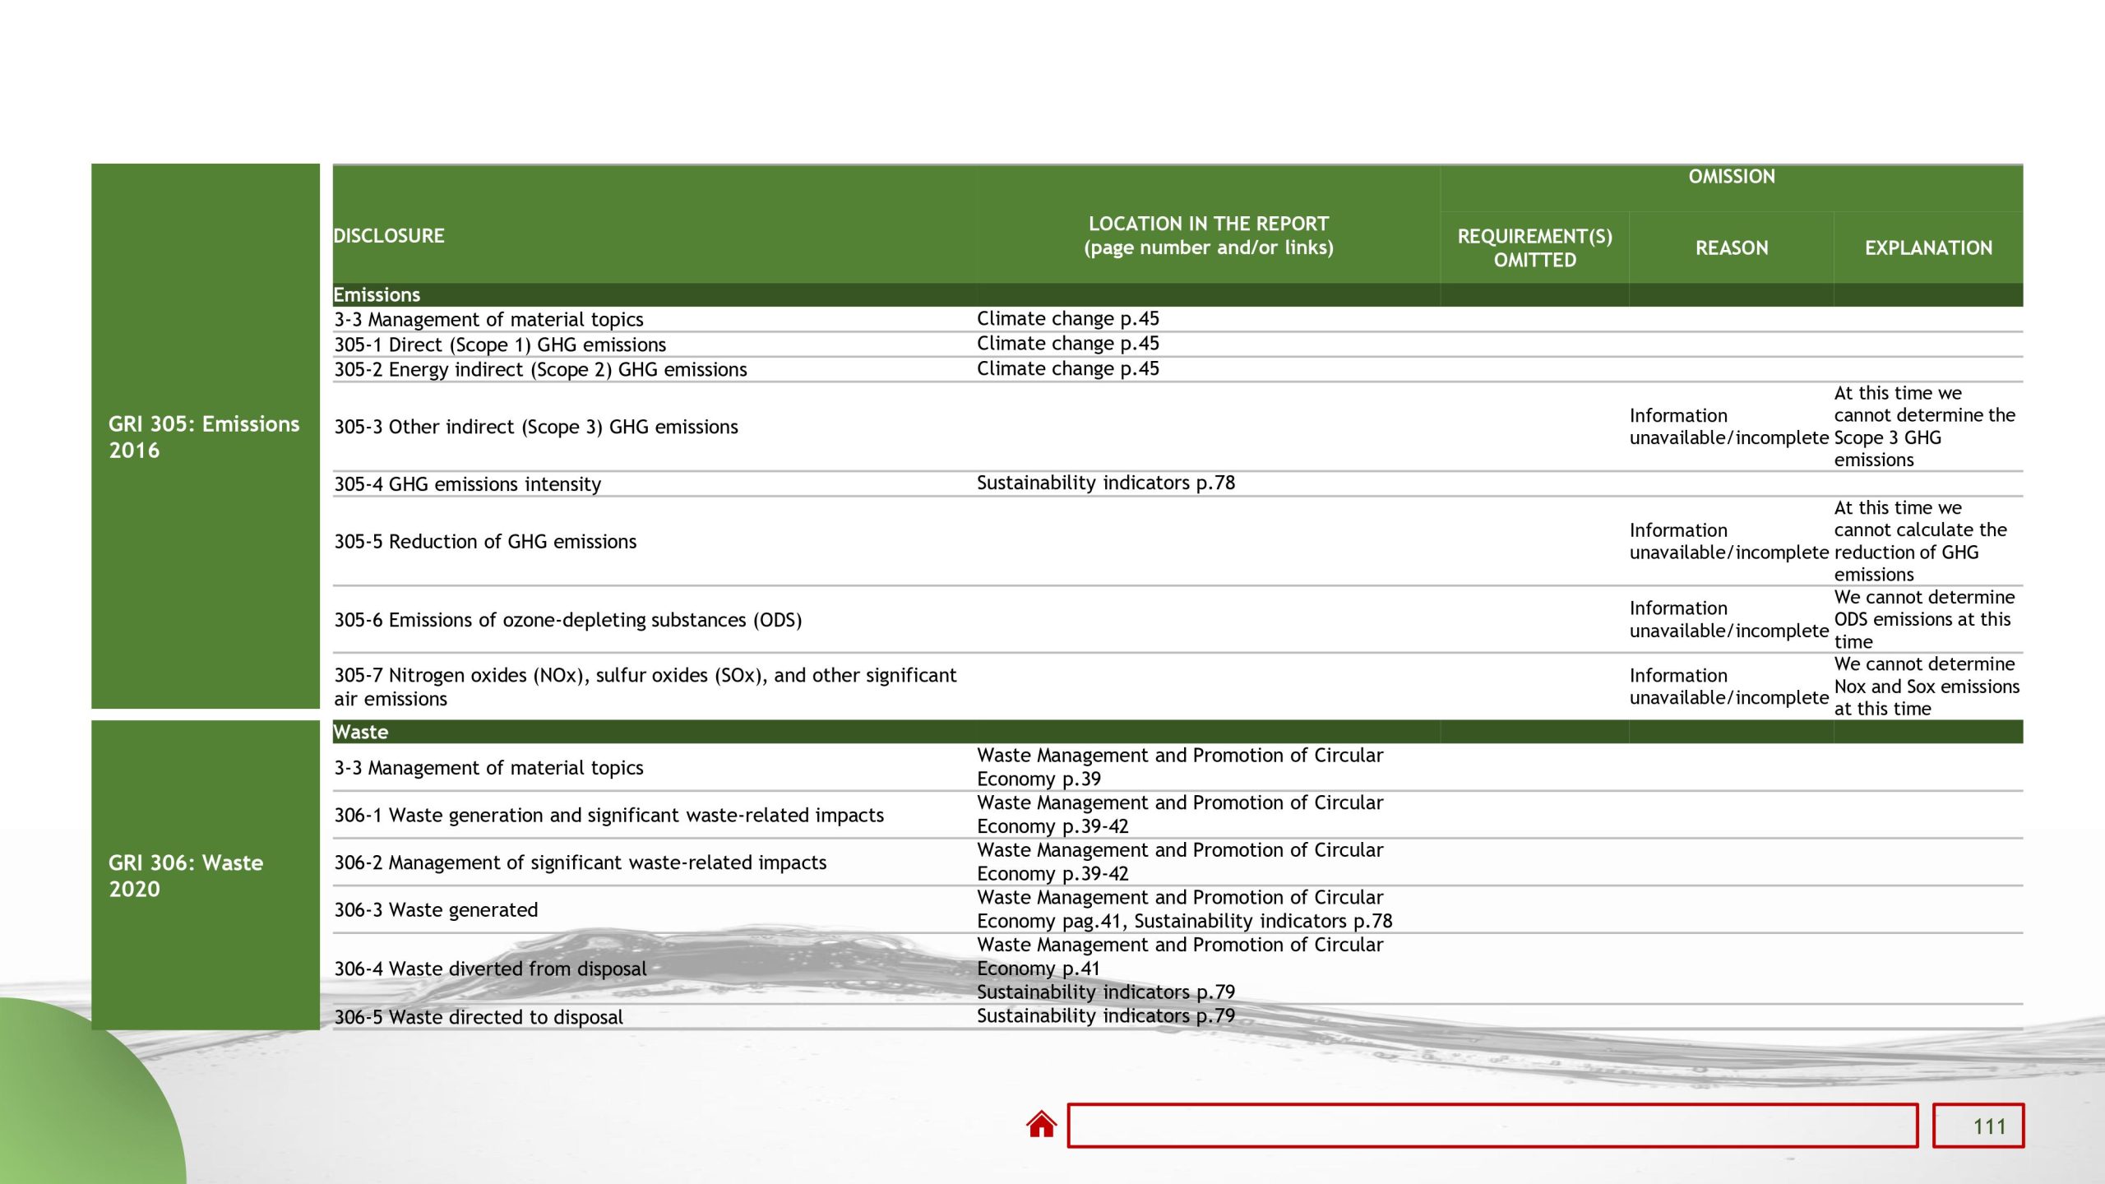This screenshot has width=2105, height=1184.
Task: Click the red home navigation icon
Action: click(x=1042, y=1123)
